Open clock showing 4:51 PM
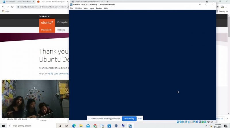Image resolution: width=230 pixels, height=128 pixels. (x=218, y=126)
